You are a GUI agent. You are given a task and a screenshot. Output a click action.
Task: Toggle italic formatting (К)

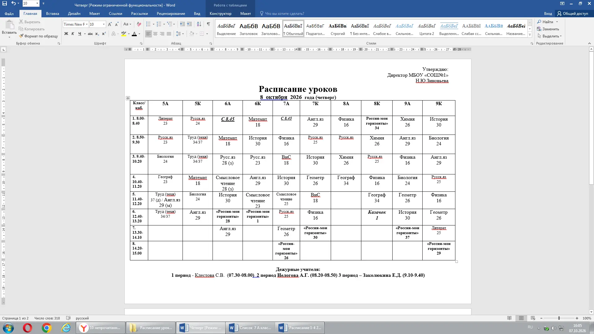pyautogui.click(x=73, y=34)
